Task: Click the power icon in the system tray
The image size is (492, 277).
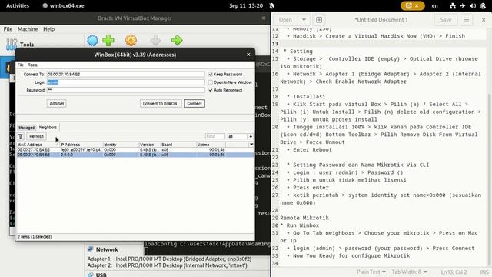Action: pyautogui.click(x=484, y=5)
